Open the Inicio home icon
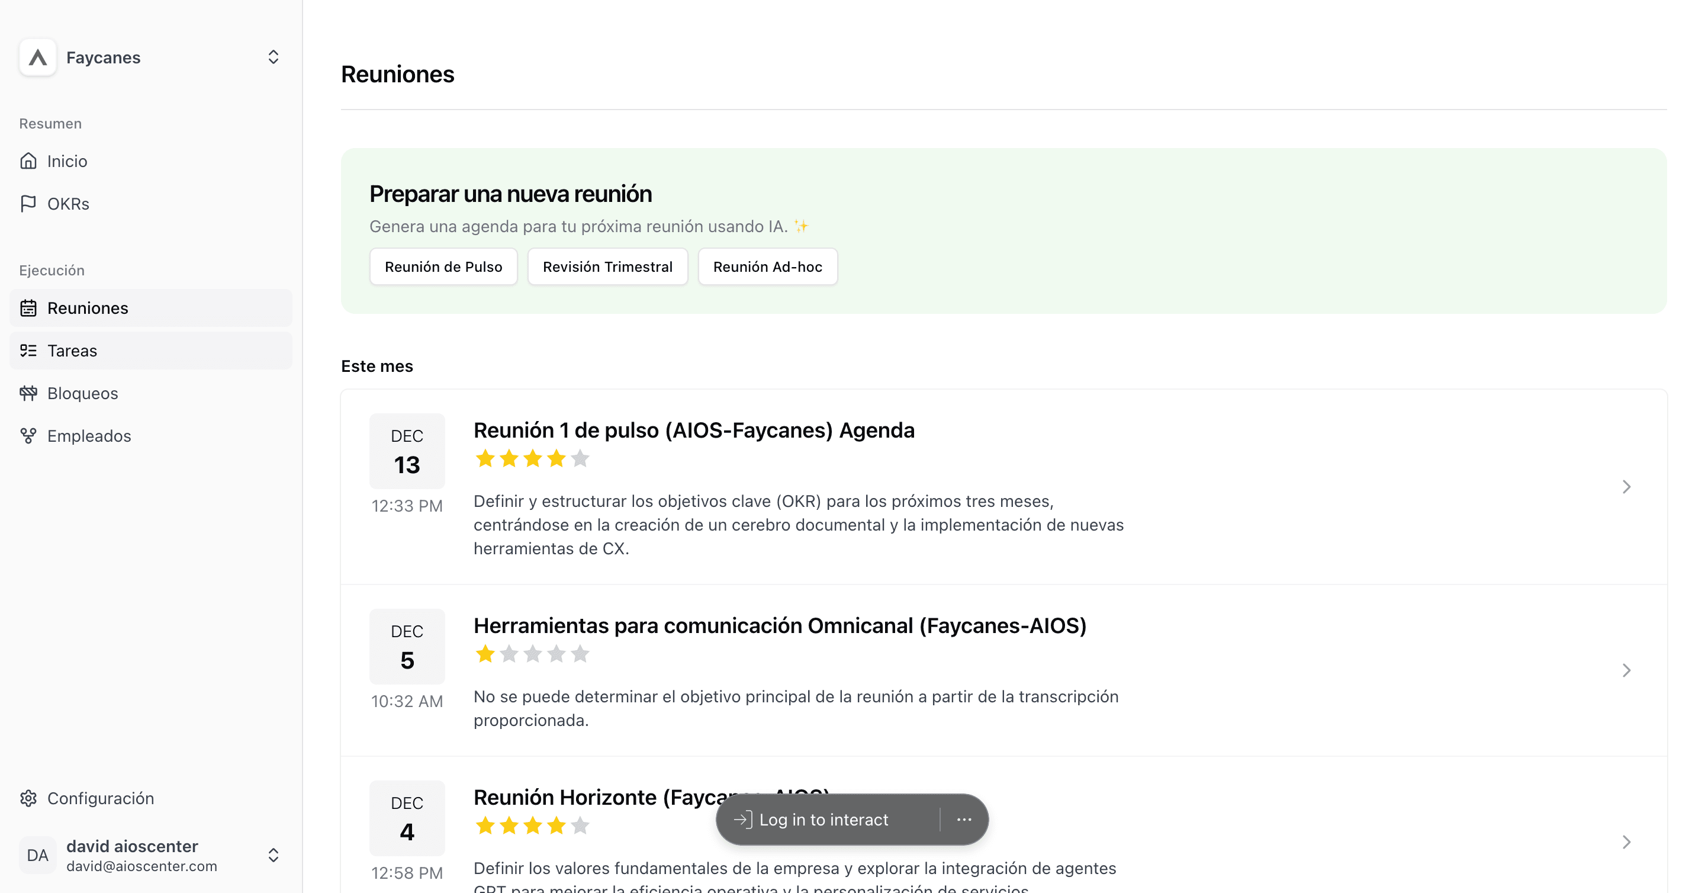Viewport: 1705px width, 893px height. pos(28,161)
